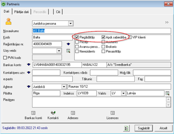Tick the PVN kods checkbox
This screenshot has width=174, height=134.
[x=5, y=58]
